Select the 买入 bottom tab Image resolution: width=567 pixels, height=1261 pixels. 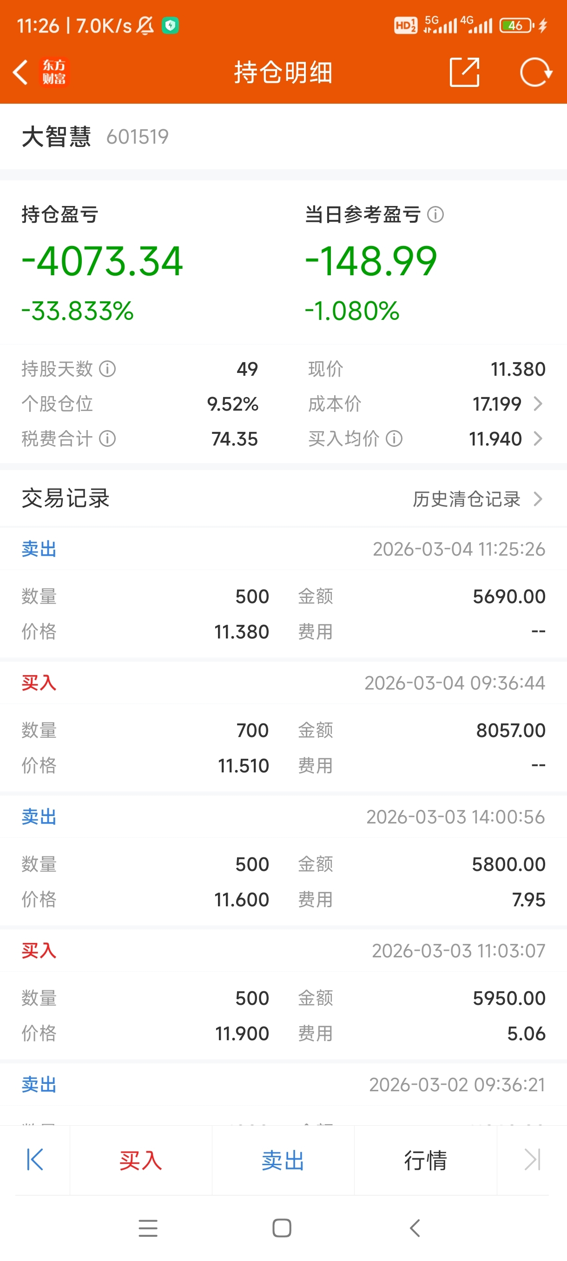pos(141,1160)
